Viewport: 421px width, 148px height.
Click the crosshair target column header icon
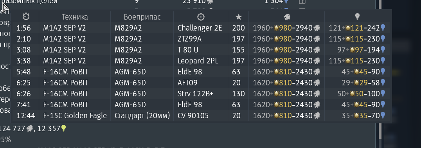click(x=201, y=17)
